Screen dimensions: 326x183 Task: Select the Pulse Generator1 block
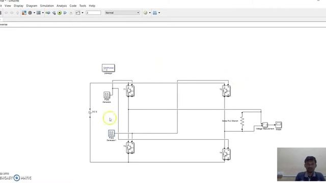(x=111, y=133)
